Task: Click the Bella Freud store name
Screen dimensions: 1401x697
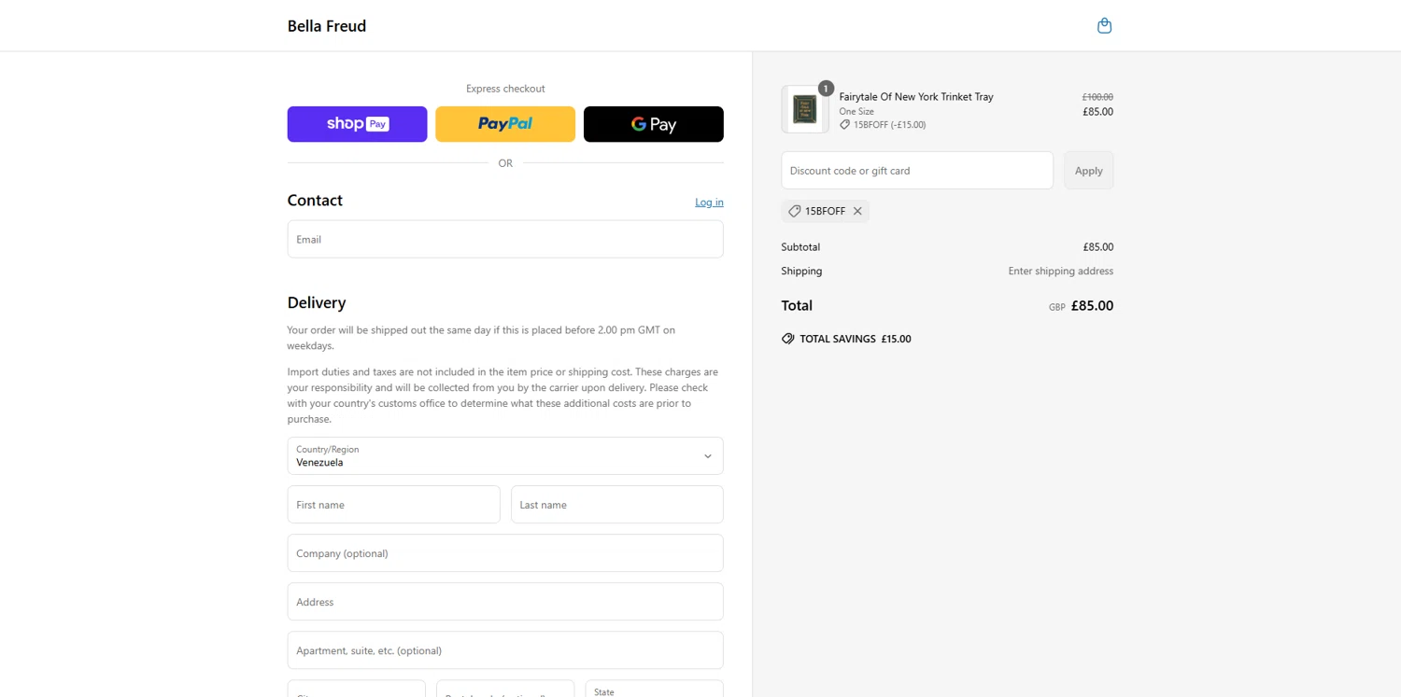Action: click(x=327, y=26)
